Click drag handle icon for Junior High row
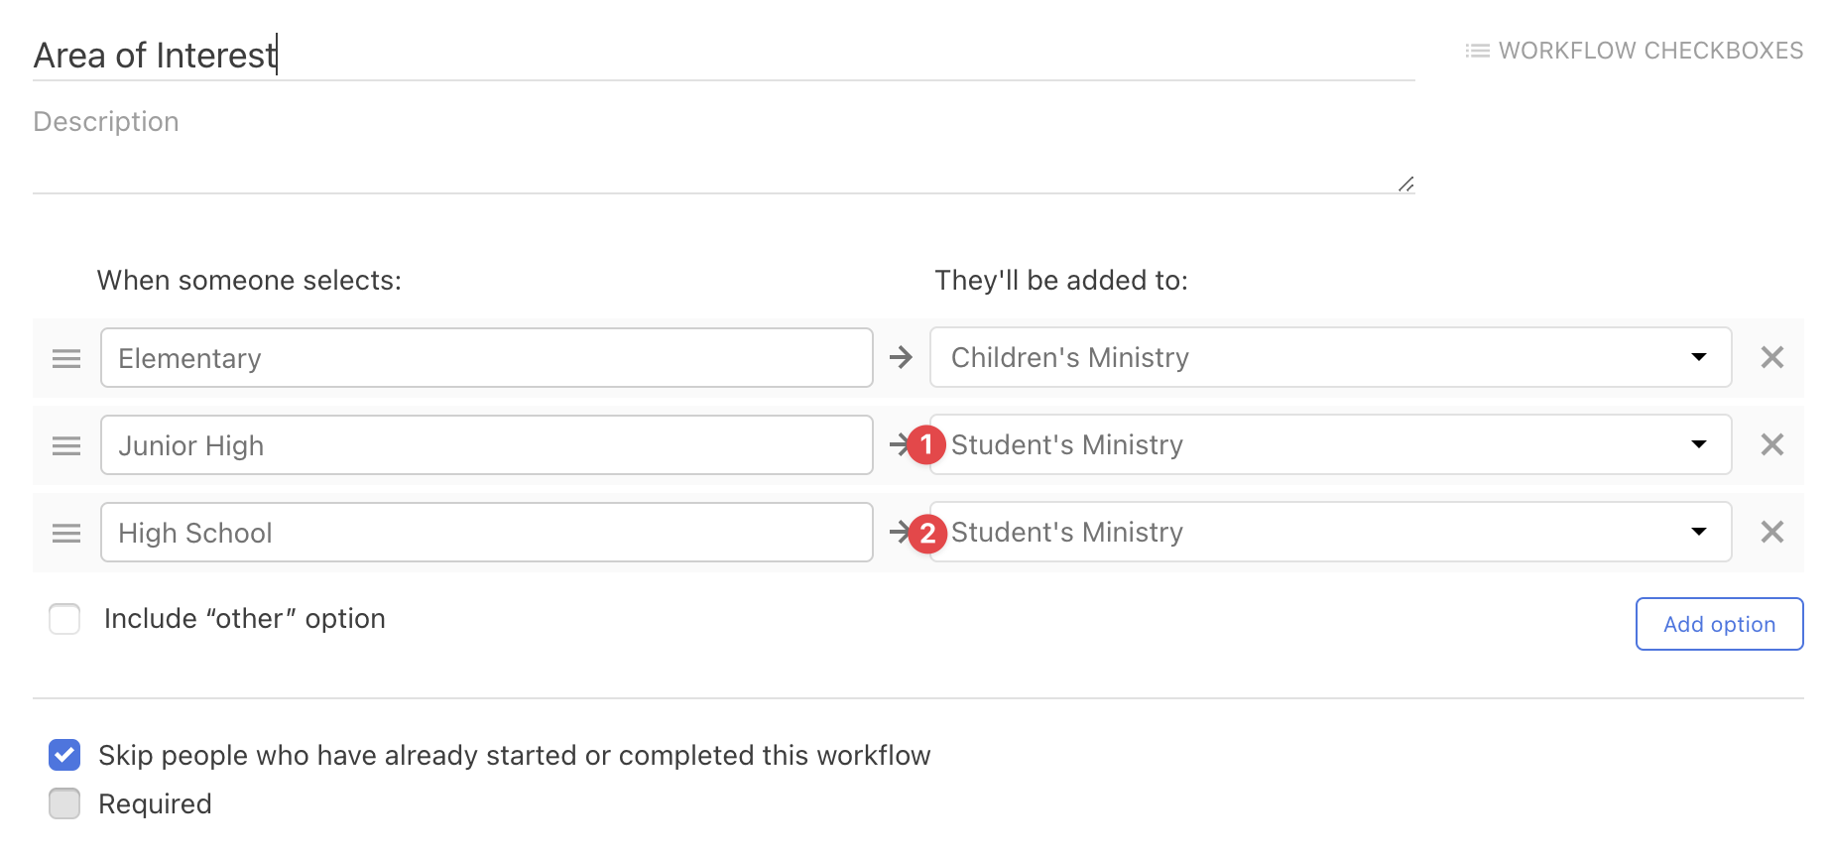This screenshot has height=859, width=1829. [66, 445]
